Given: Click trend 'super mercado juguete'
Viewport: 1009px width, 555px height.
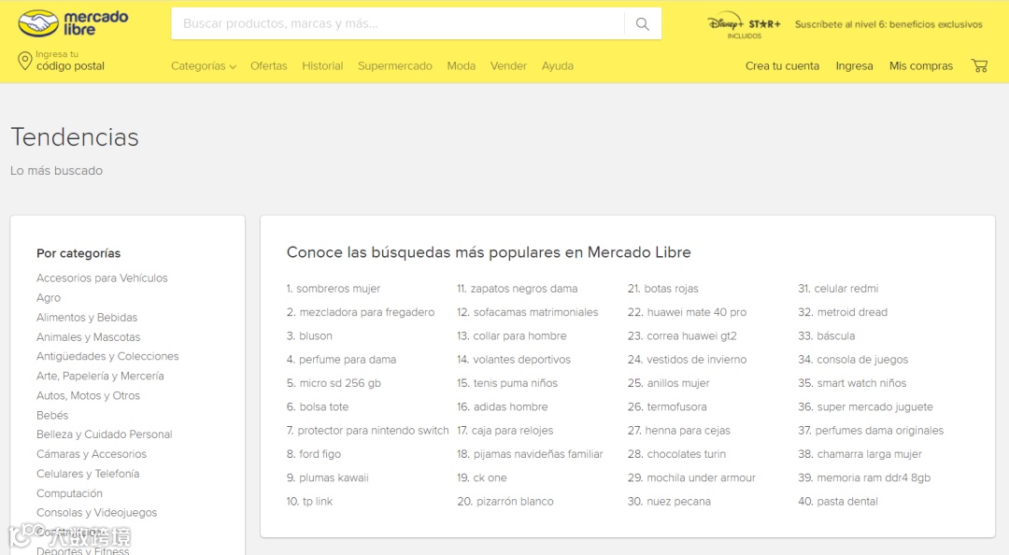Looking at the screenshot, I should pyautogui.click(x=874, y=407).
